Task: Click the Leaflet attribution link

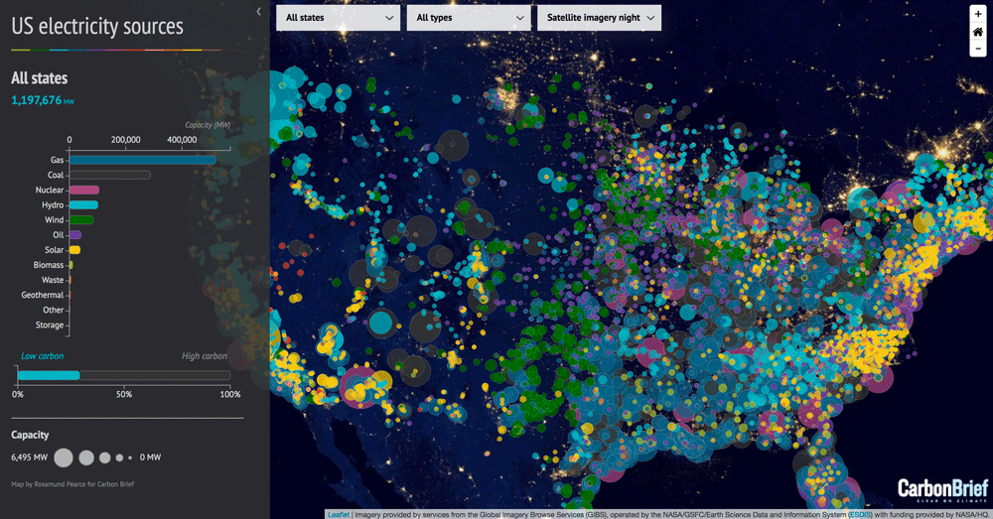Action: (338, 514)
